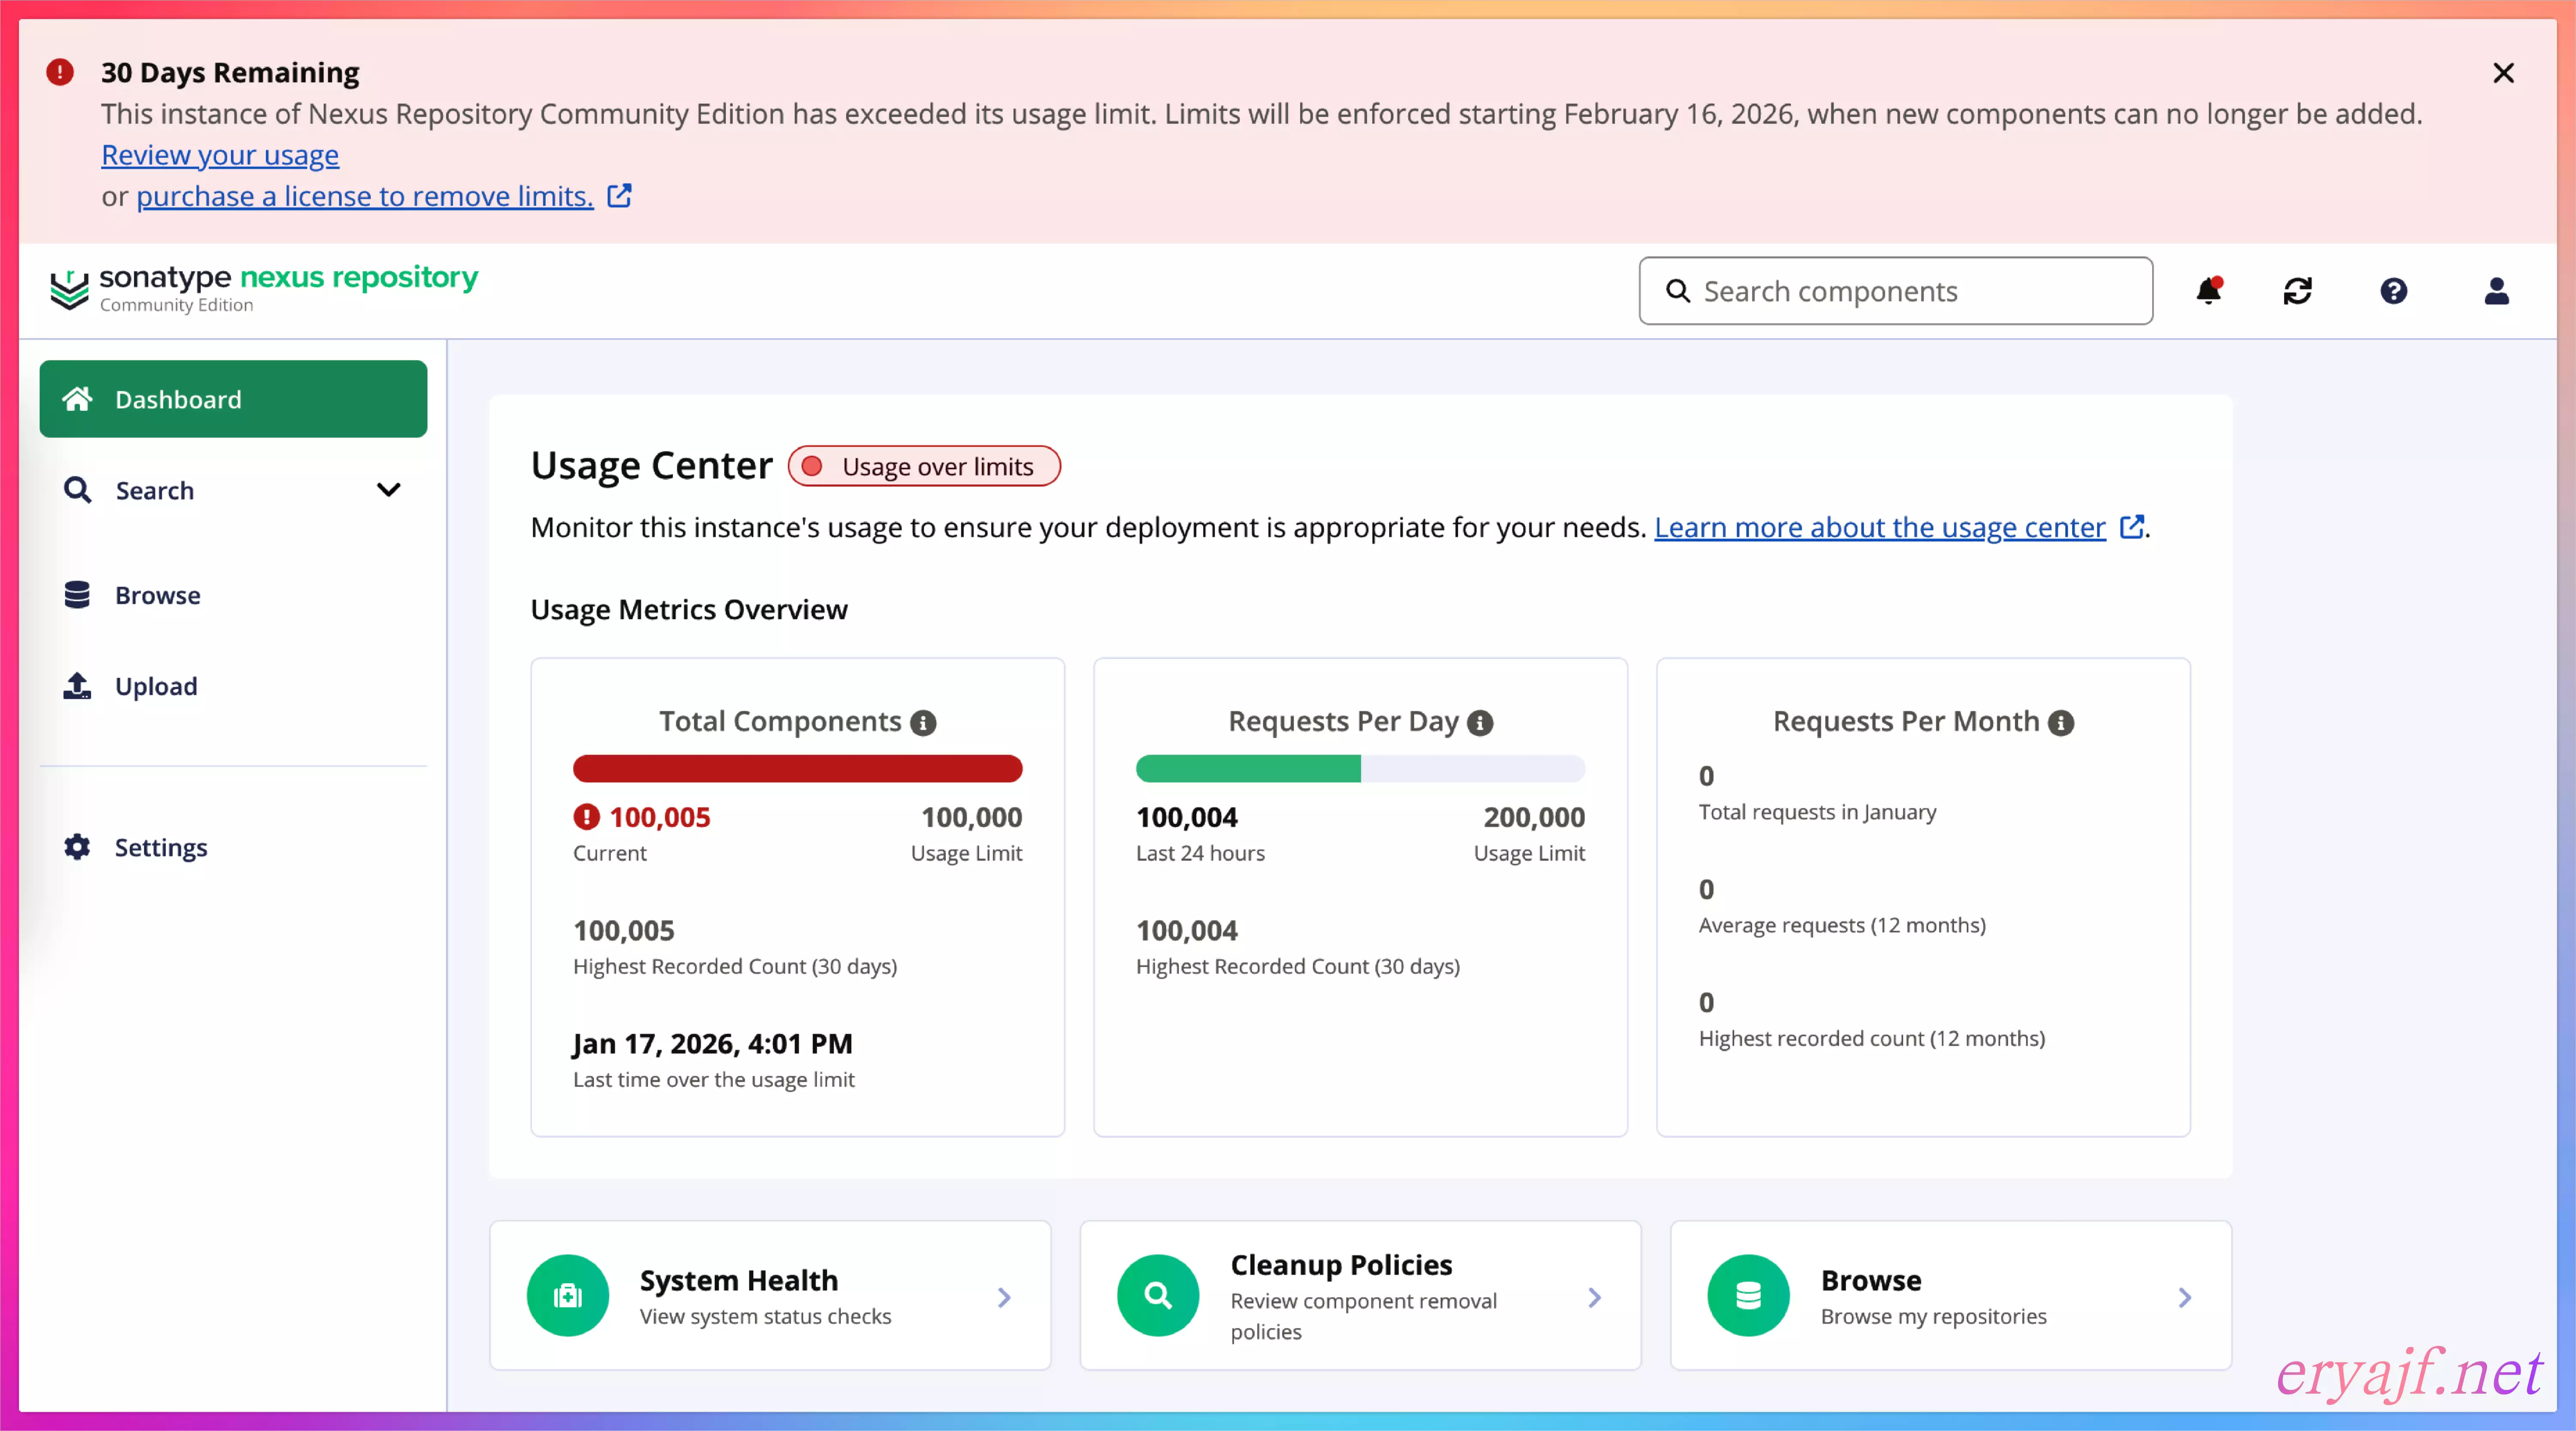
Task: Open the user account icon
Action: (x=2496, y=291)
